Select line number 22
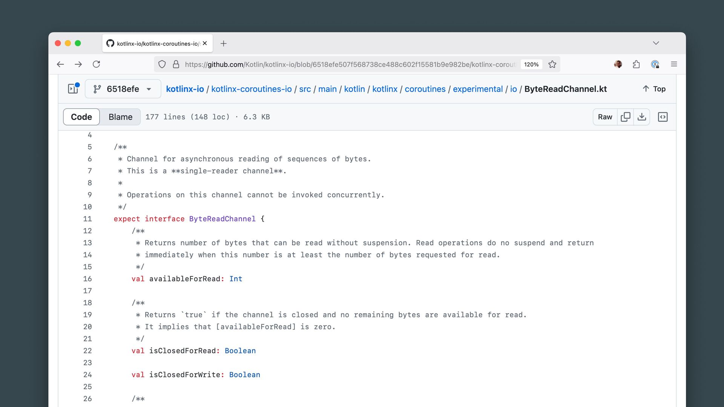The height and width of the screenshot is (407, 724). 87,351
